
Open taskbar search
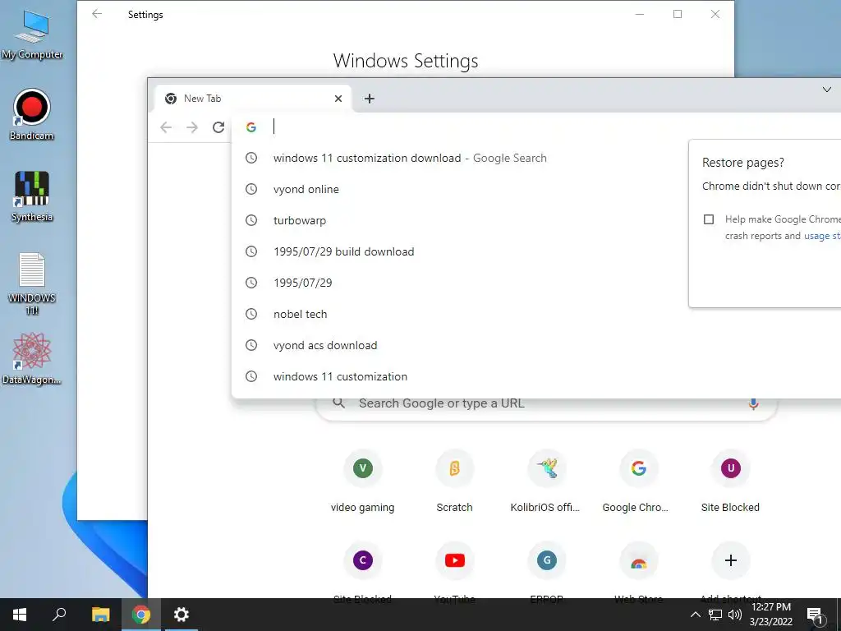(x=59, y=615)
